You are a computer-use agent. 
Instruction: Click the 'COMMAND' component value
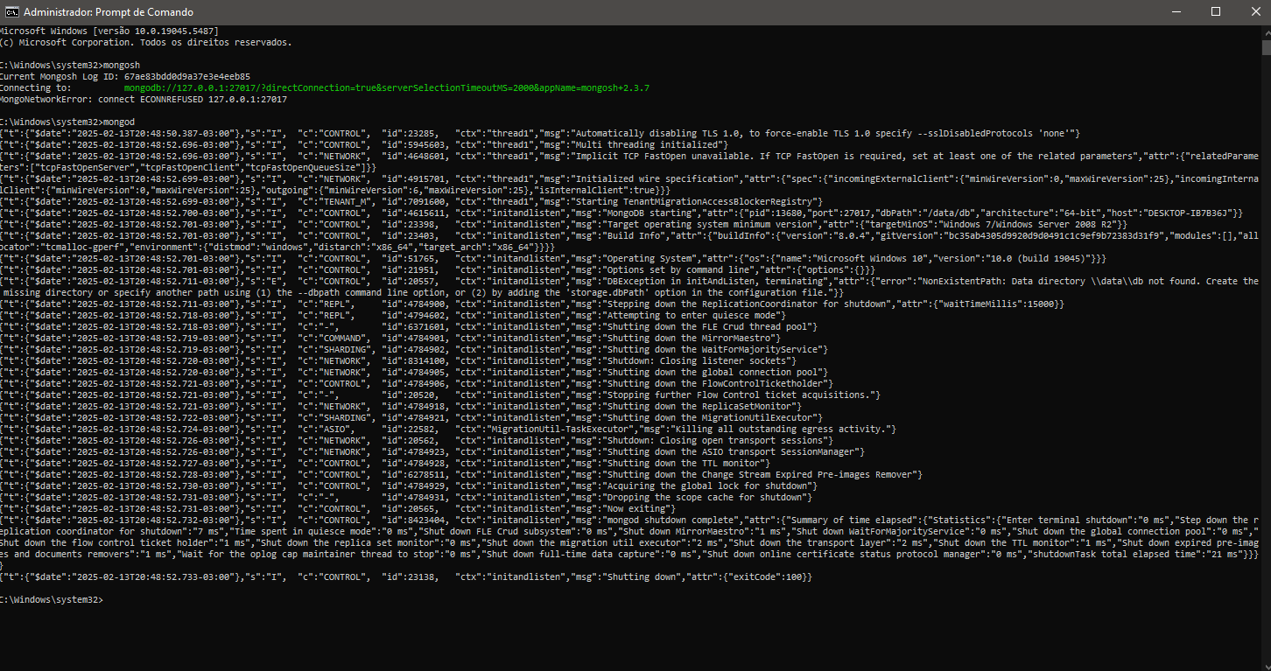click(x=342, y=339)
